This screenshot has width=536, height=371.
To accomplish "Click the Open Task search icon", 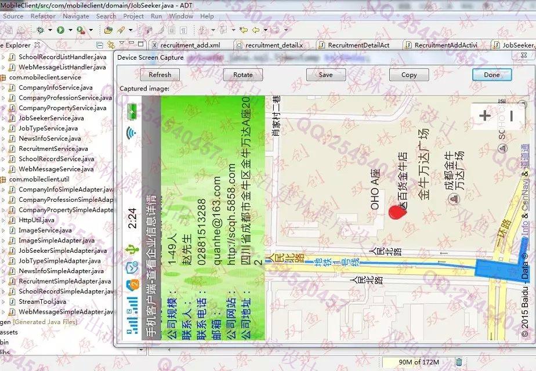I will tap(121, 30).
